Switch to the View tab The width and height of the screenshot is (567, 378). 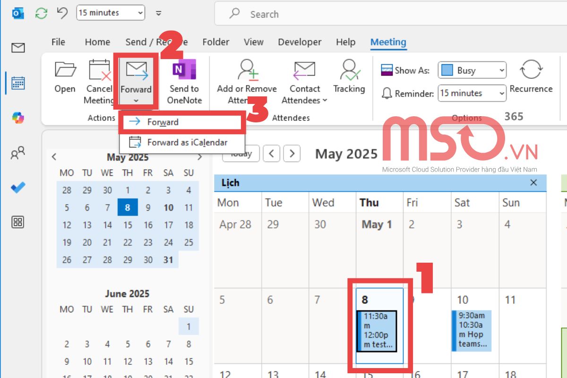(253, 42)
